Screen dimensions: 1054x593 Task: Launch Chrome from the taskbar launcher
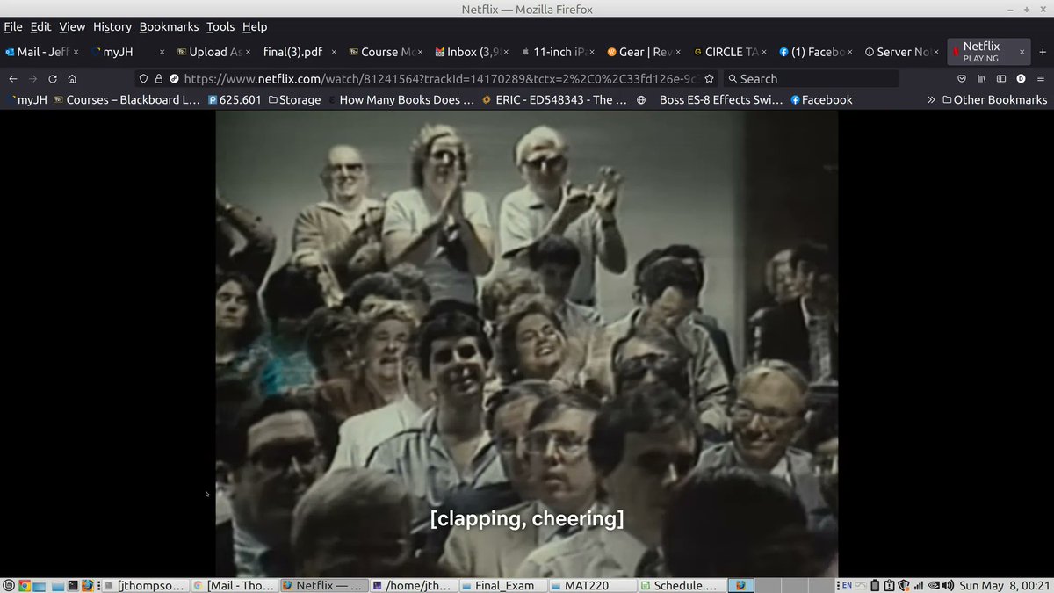pos(25,585)
